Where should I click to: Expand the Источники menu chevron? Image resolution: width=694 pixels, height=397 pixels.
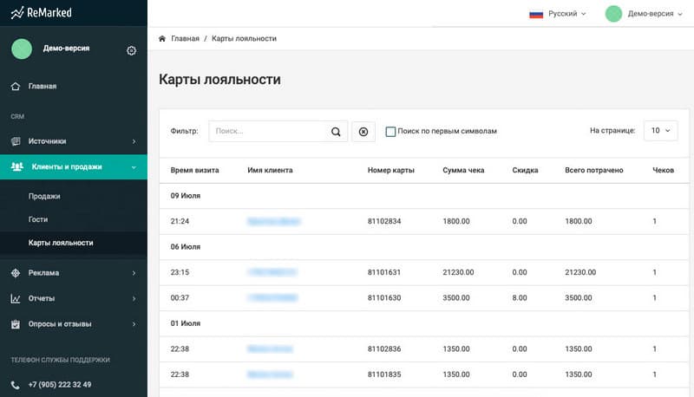(x=134, y=141)
